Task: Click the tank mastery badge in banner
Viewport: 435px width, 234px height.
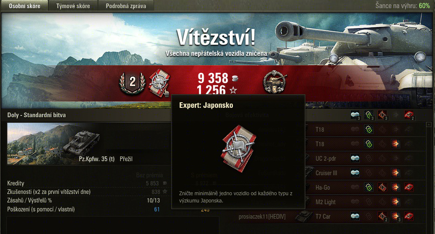Action: 275,82
